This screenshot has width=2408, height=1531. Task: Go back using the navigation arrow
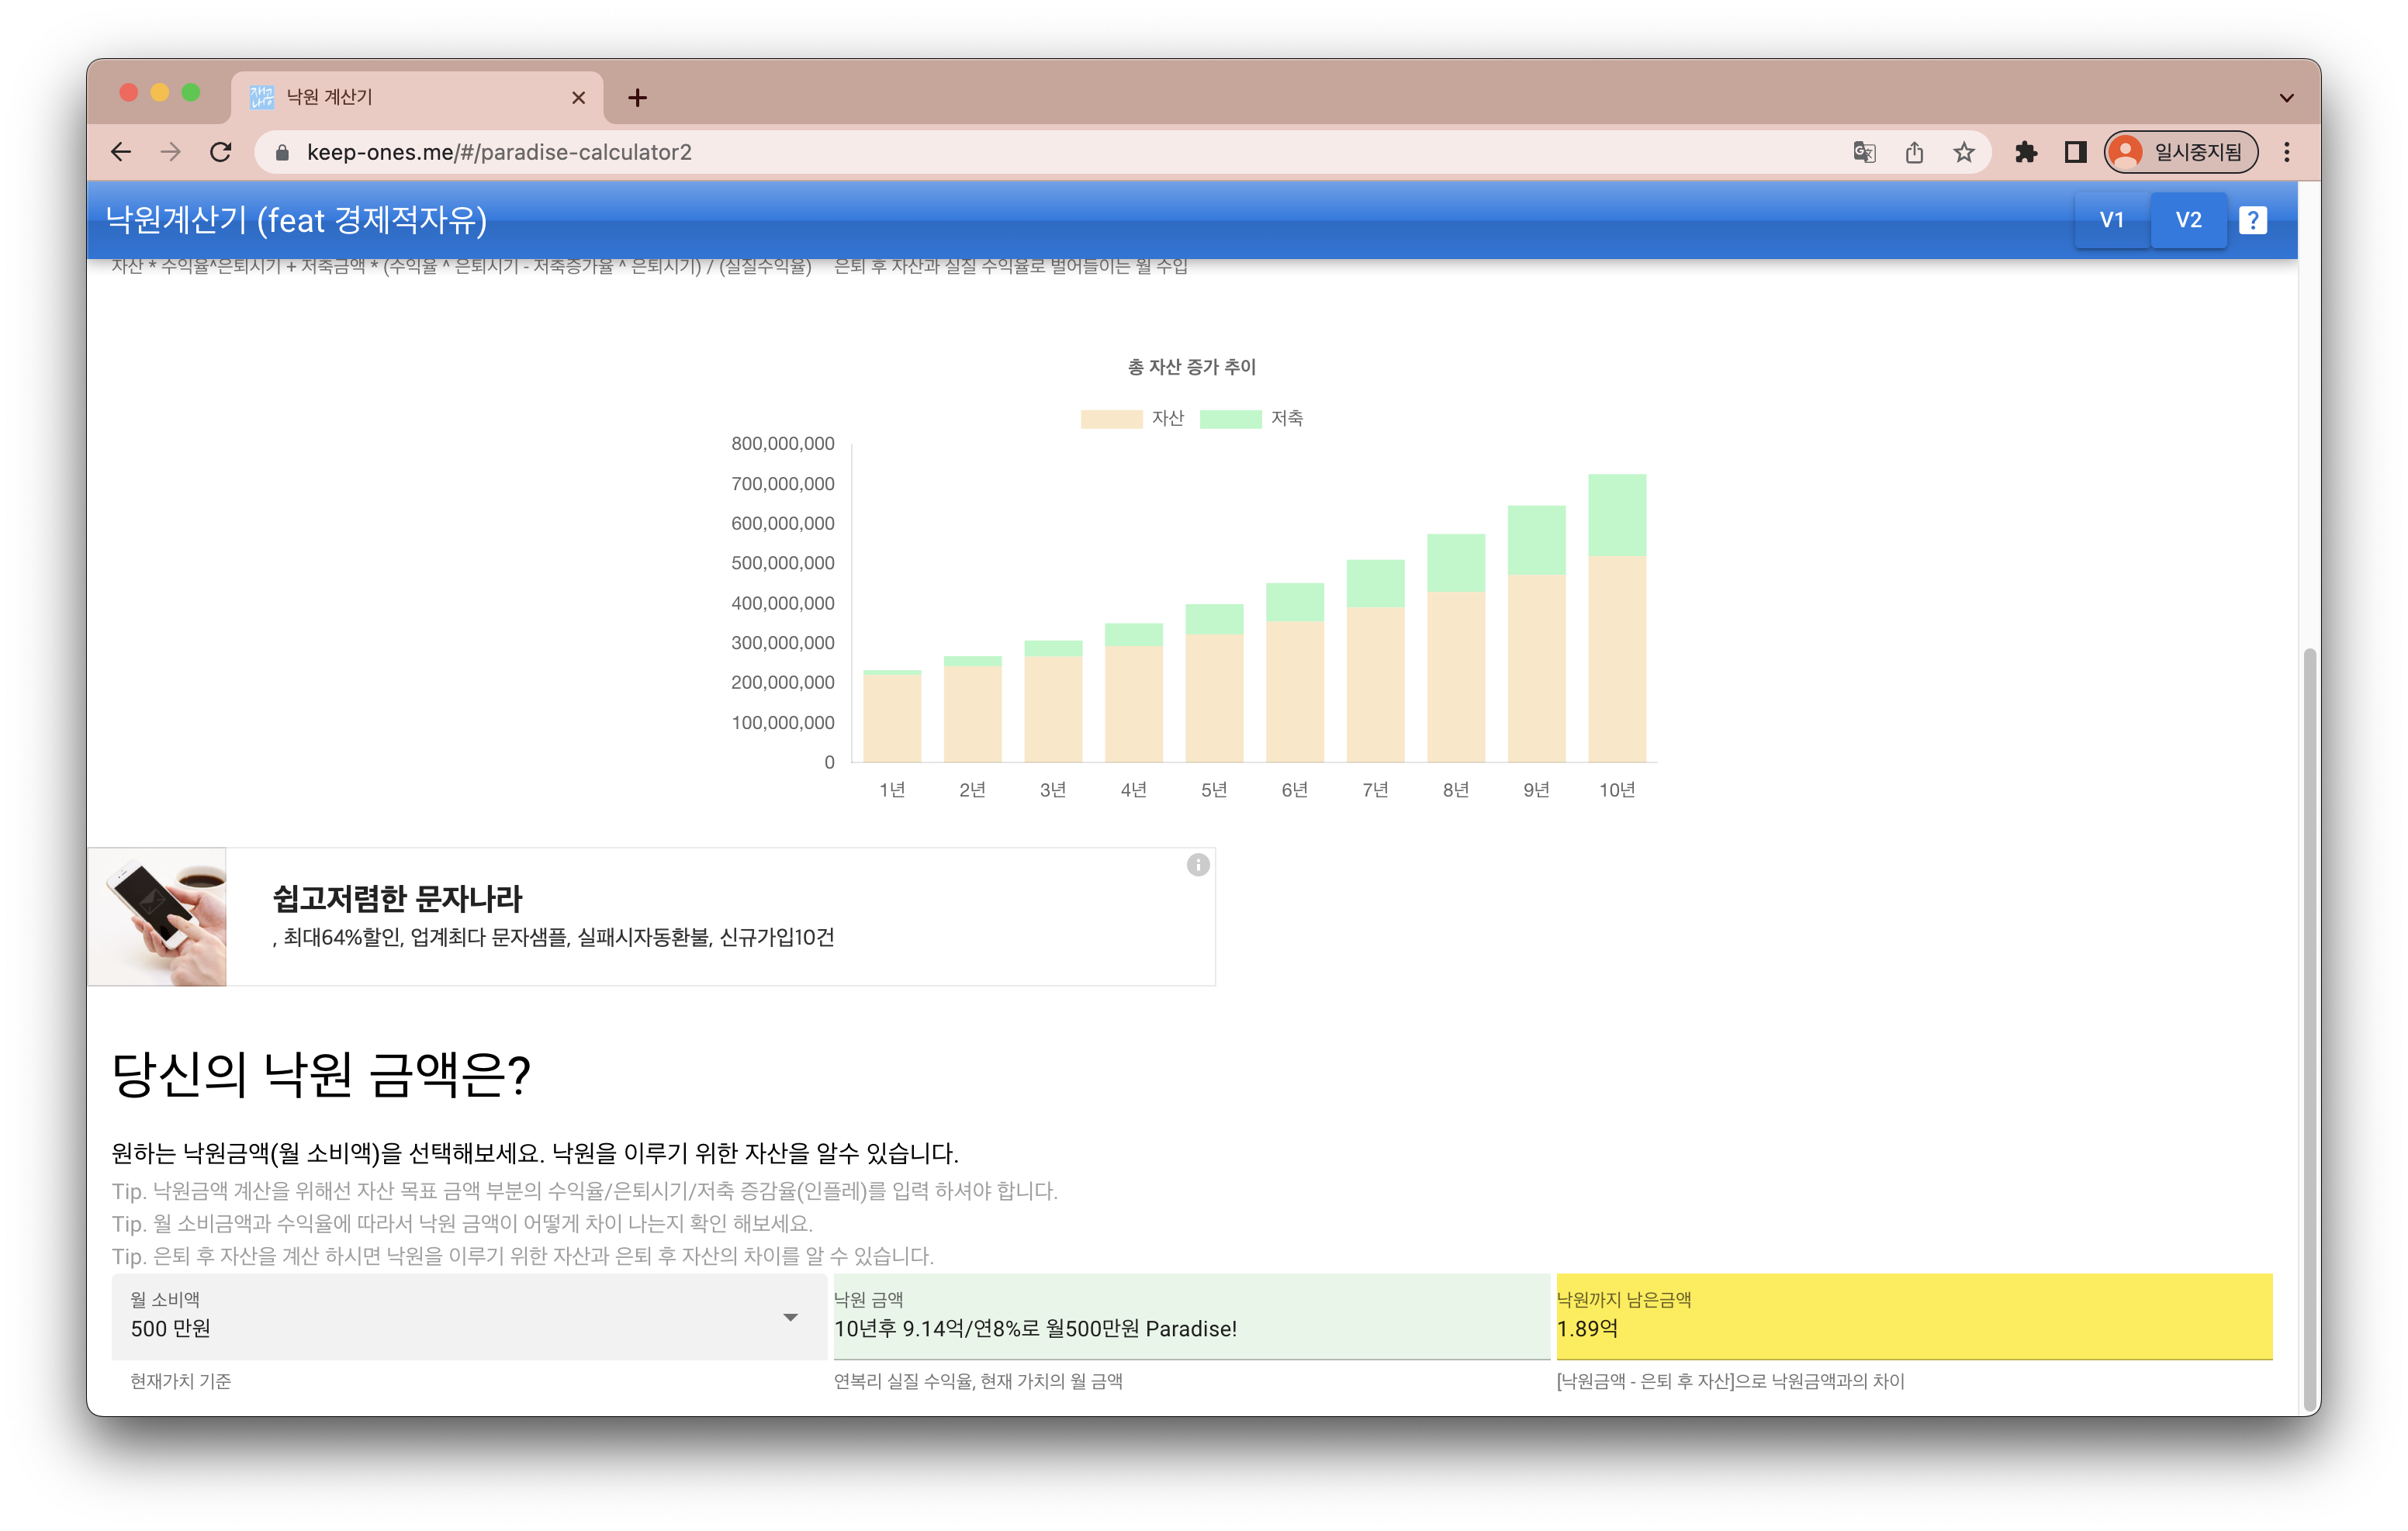tap(121, 152)
